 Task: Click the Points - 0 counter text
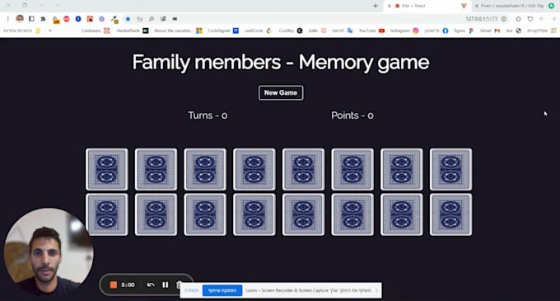(352, 115)
